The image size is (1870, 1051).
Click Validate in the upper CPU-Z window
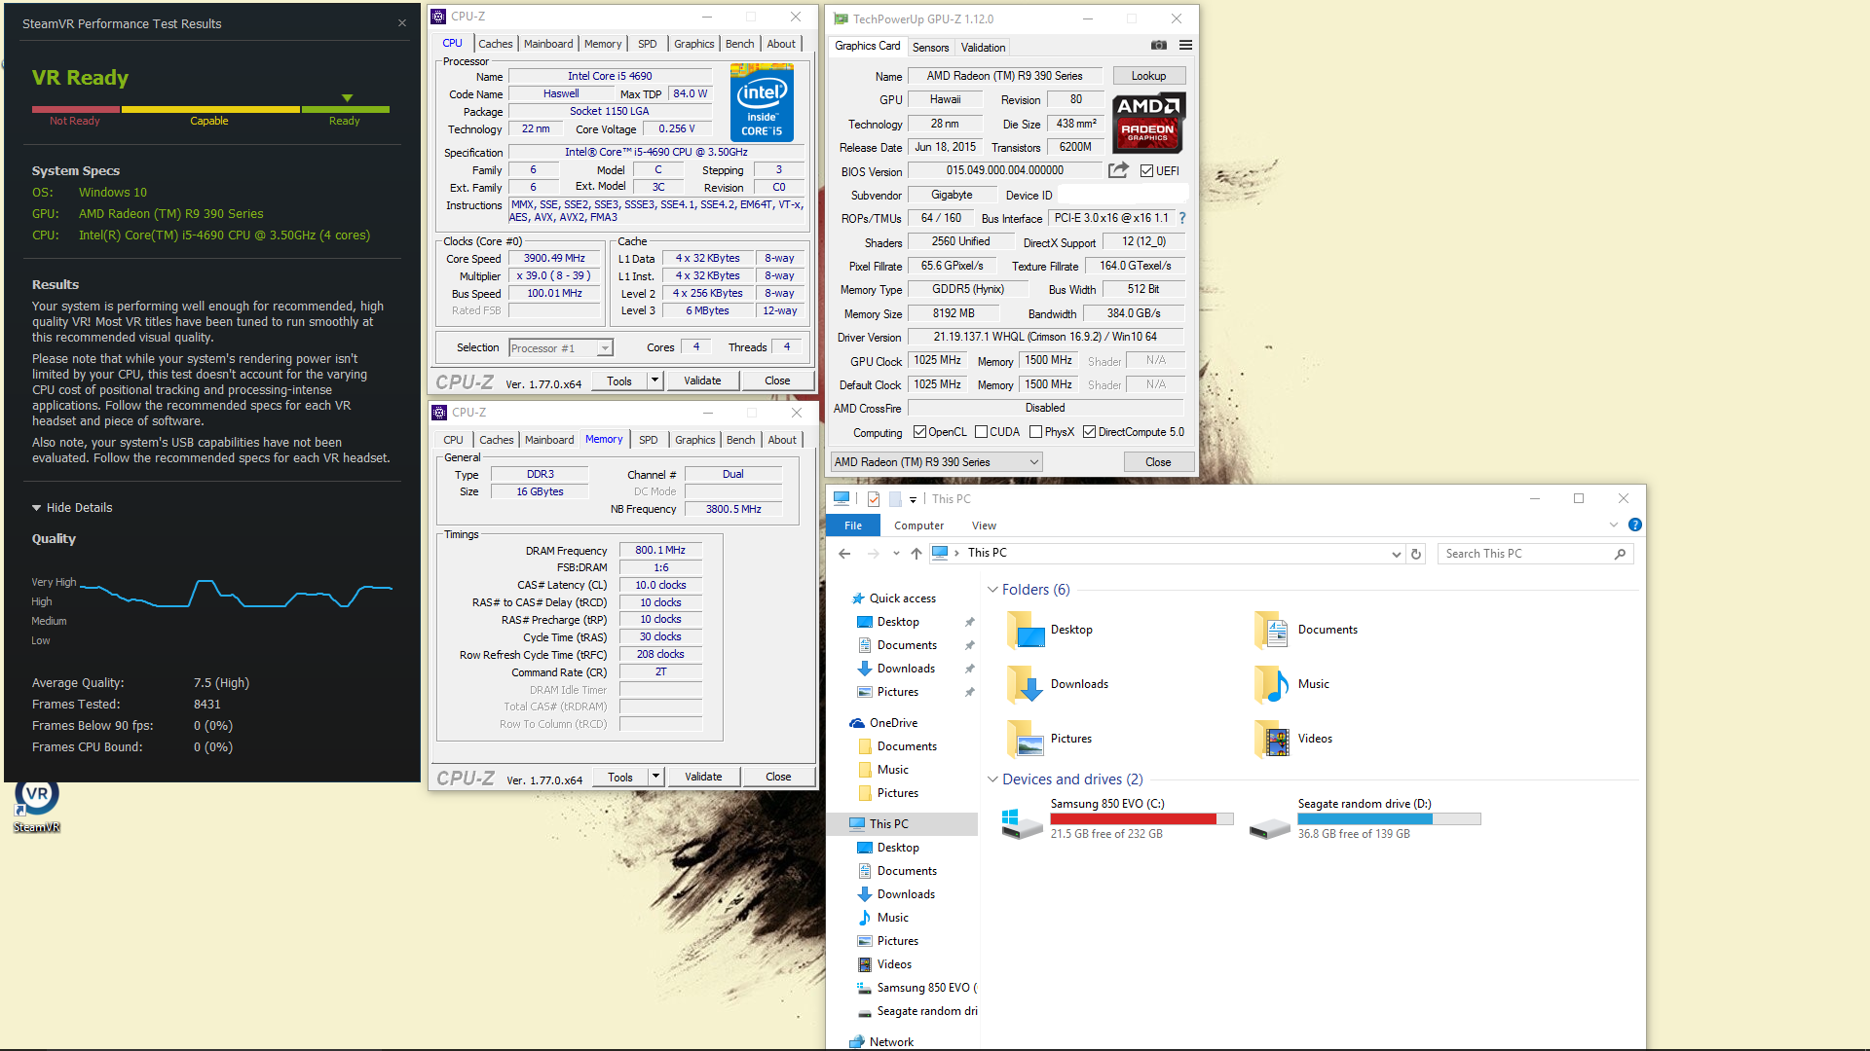(702, 381)
